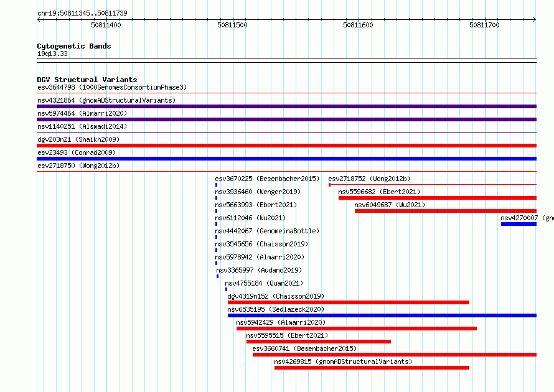Open nsv5595515 (Ebert2021) variant label
Screen dimensions: 554x392
tap(287, 335)
